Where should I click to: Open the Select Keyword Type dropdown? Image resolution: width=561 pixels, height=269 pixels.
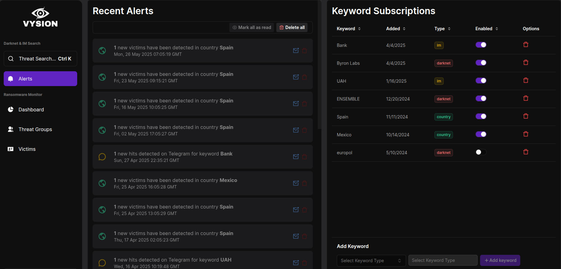[x=371, y=260]
